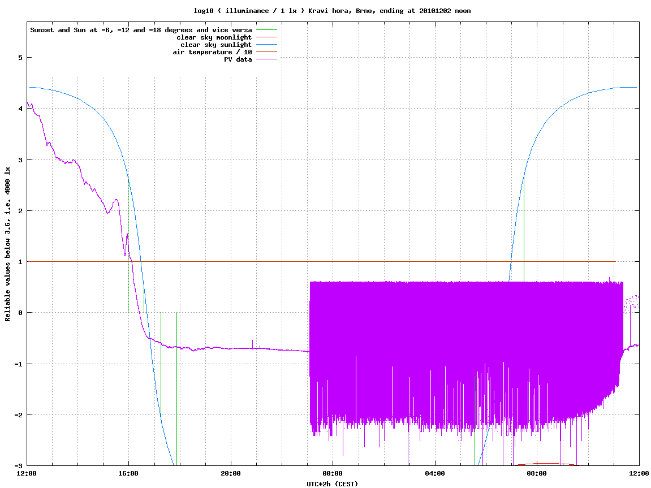The width and height of the screenshot is (651, 488).
Task: Click the y-axis tick label 3
Action: point(20,160)
